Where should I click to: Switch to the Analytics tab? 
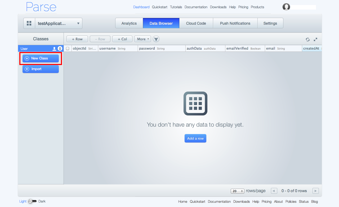[x=129, y=23]
